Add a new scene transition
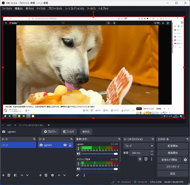 [x=140, y=159]
